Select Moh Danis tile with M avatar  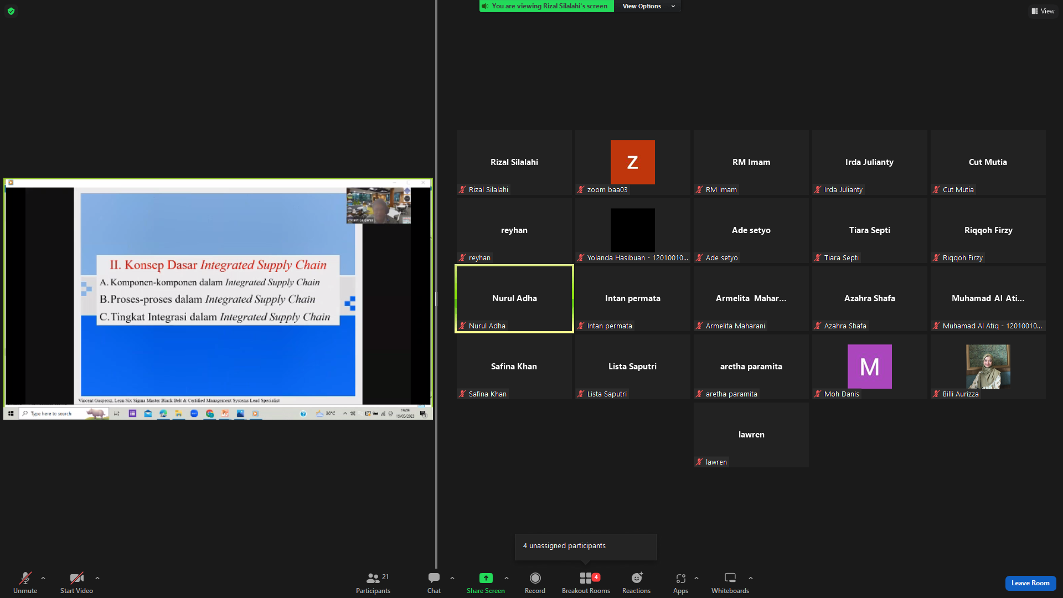pos(870,367)
